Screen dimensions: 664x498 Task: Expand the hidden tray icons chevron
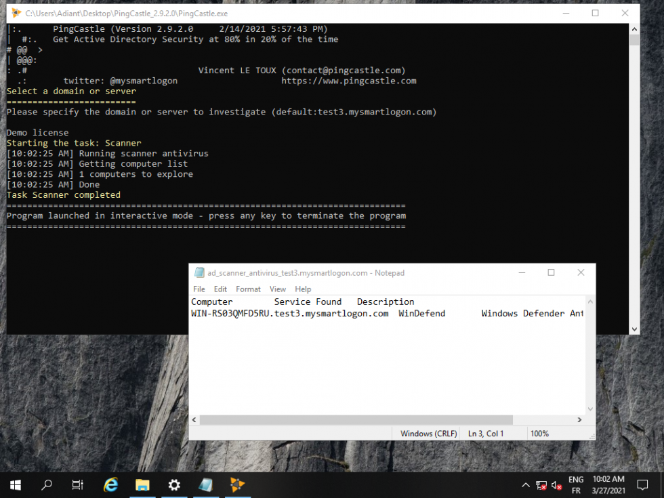point(526,484)
